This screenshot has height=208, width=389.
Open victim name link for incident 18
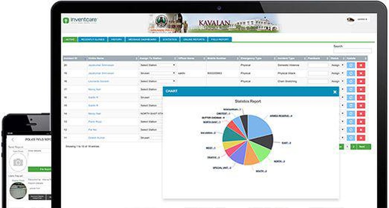pos(98,81)
